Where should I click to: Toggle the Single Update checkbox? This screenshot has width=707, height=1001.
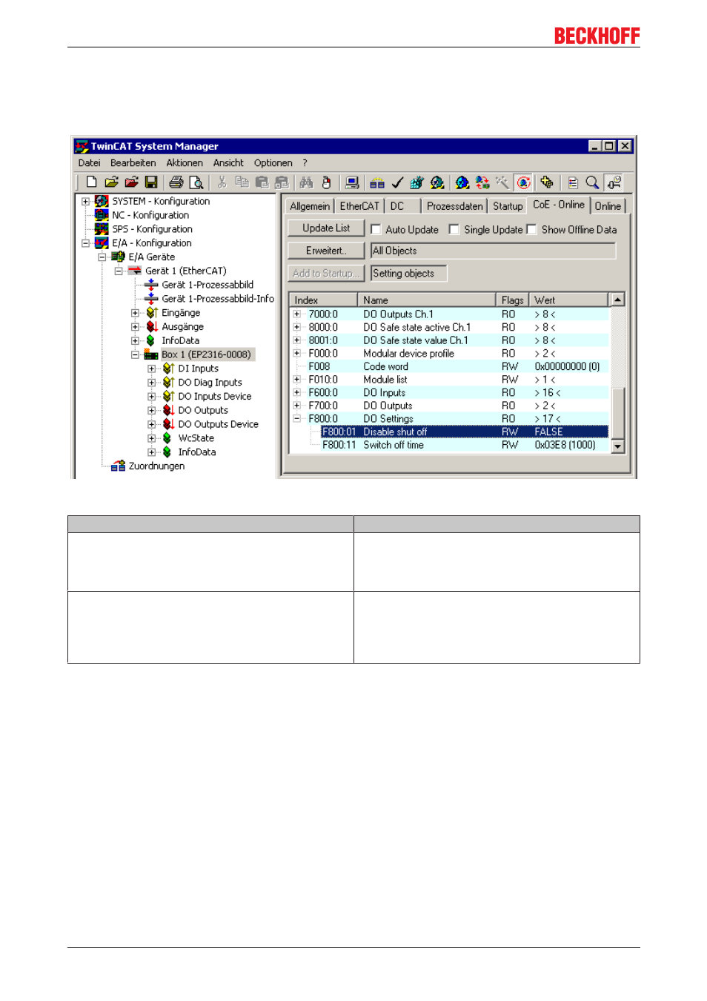point(454,229)
